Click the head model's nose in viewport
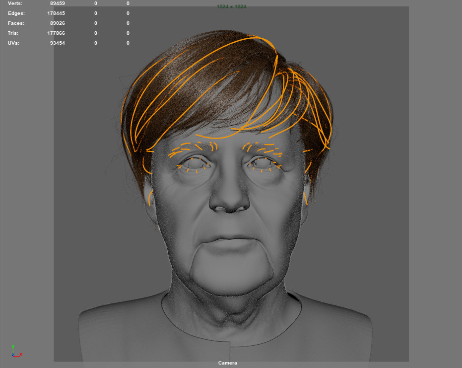 [x=229, y=195]
